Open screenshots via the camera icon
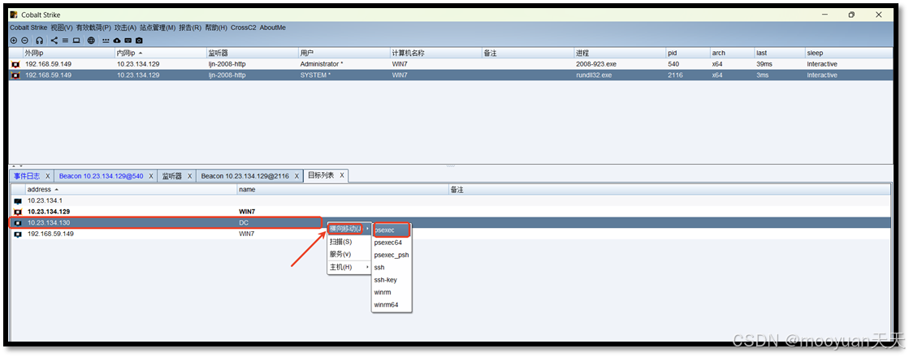909x357 pixels. click(139, 41)
